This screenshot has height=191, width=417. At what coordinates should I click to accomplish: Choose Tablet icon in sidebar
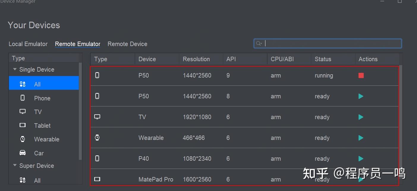coord(23,125)
